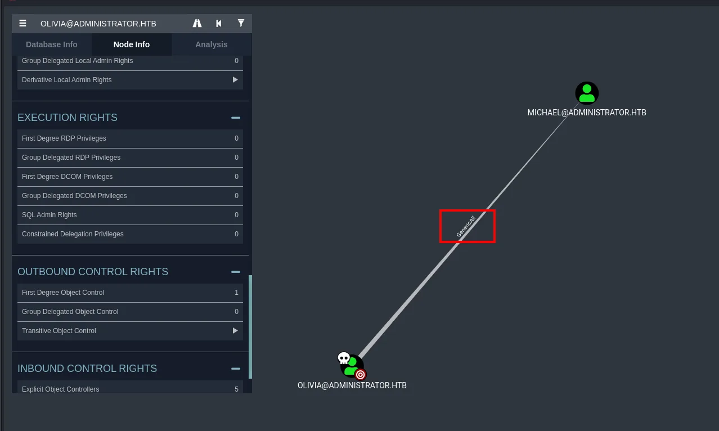Open First Degree RDP Privileges row
The width and height of the screenshot is (719, 431).
(x=130, y=138)
